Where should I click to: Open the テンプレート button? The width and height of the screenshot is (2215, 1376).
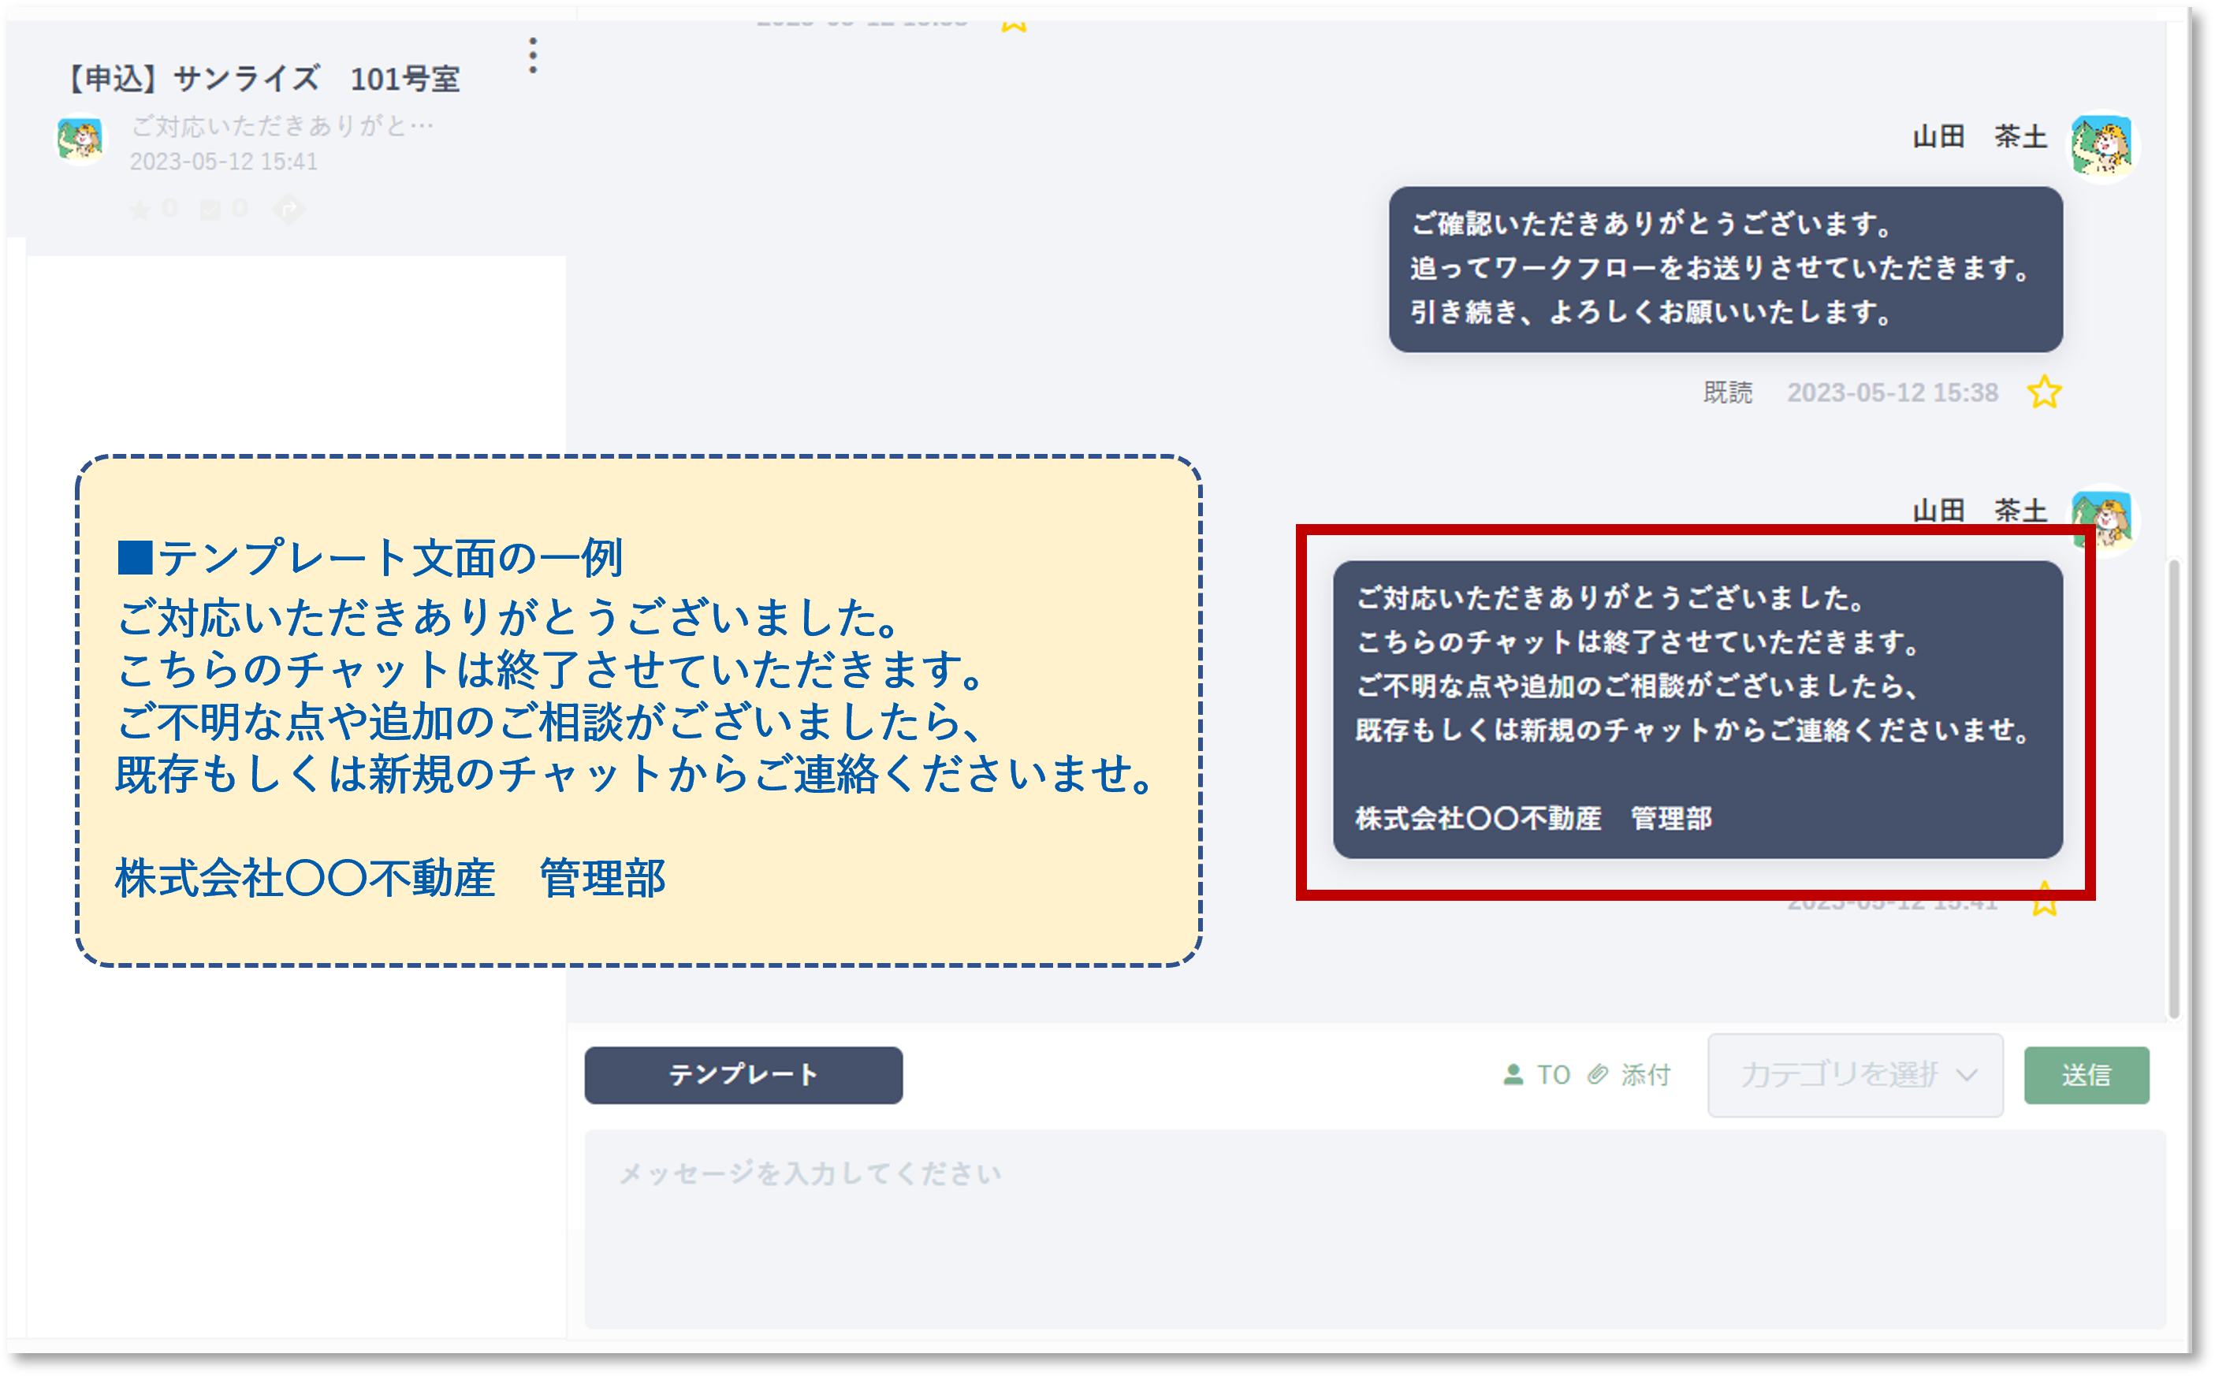tap(743, 1075)
